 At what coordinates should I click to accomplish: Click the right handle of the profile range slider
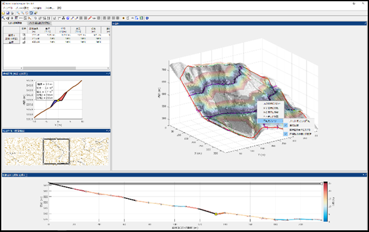pos(321,183)
